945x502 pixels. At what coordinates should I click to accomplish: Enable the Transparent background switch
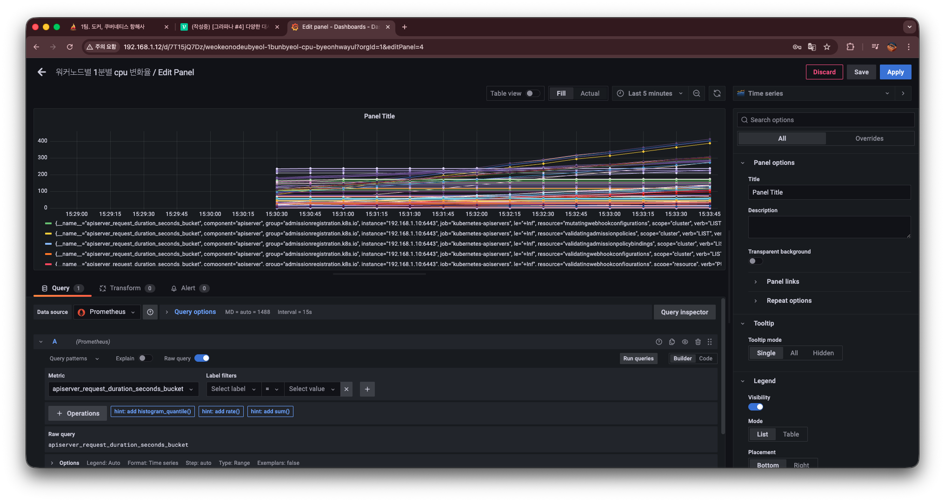click(x=755, y=261)
